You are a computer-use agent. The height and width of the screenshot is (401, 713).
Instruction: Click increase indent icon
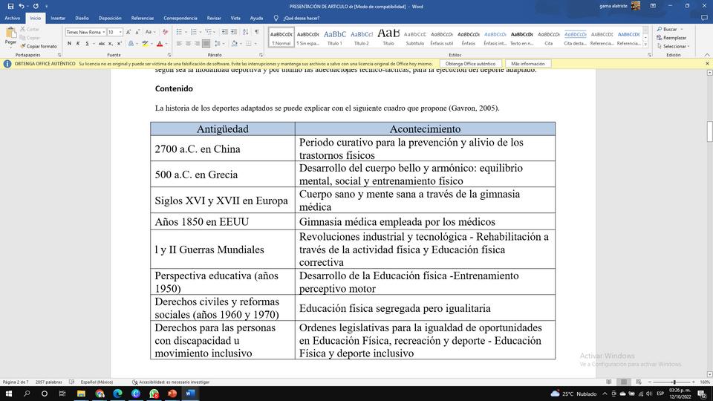(234, 32)
